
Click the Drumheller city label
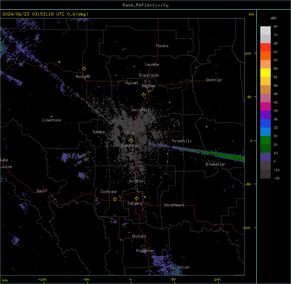[215, 164]
